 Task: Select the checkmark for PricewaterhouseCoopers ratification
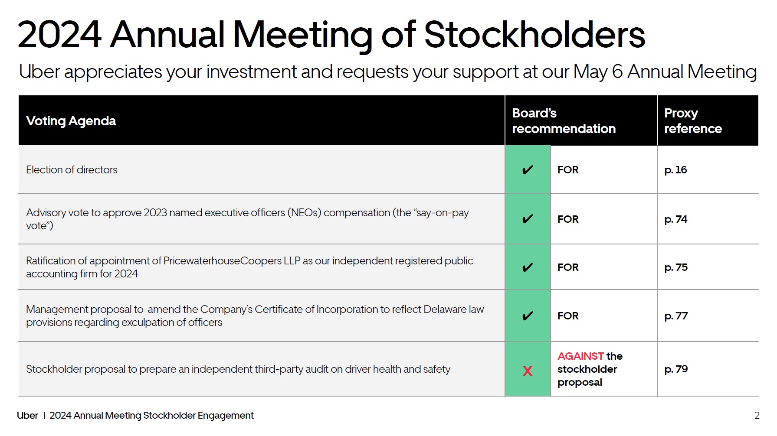528,267
